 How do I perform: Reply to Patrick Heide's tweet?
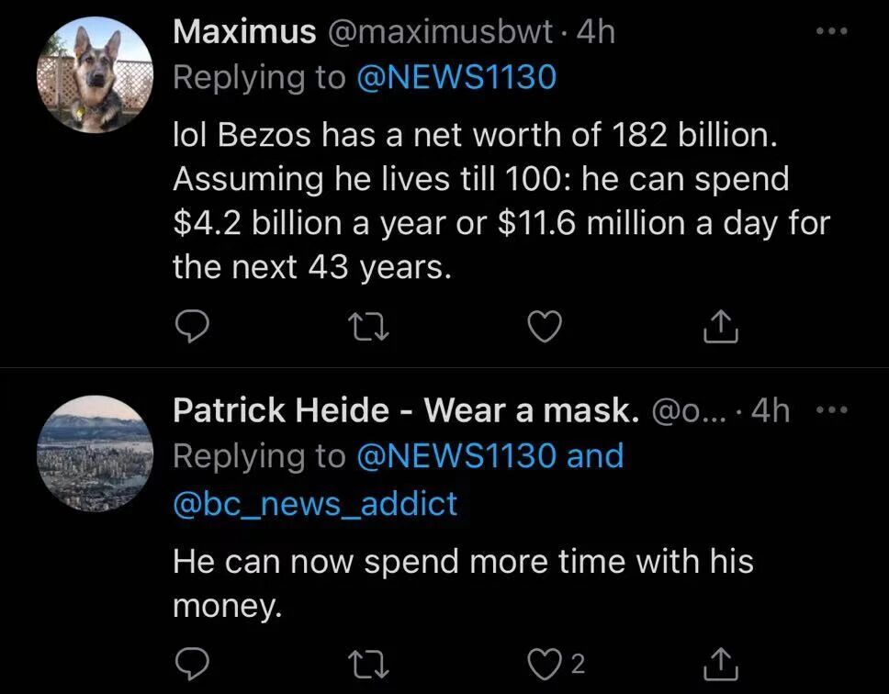190,662
